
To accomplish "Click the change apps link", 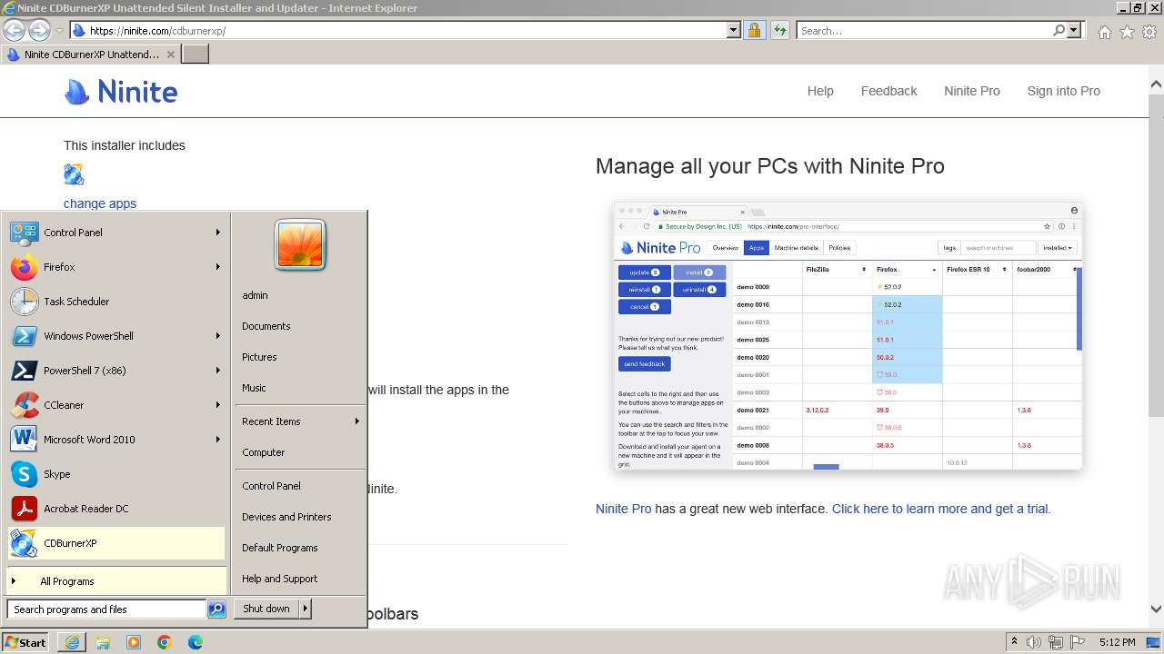I will (x=100, y=203).
